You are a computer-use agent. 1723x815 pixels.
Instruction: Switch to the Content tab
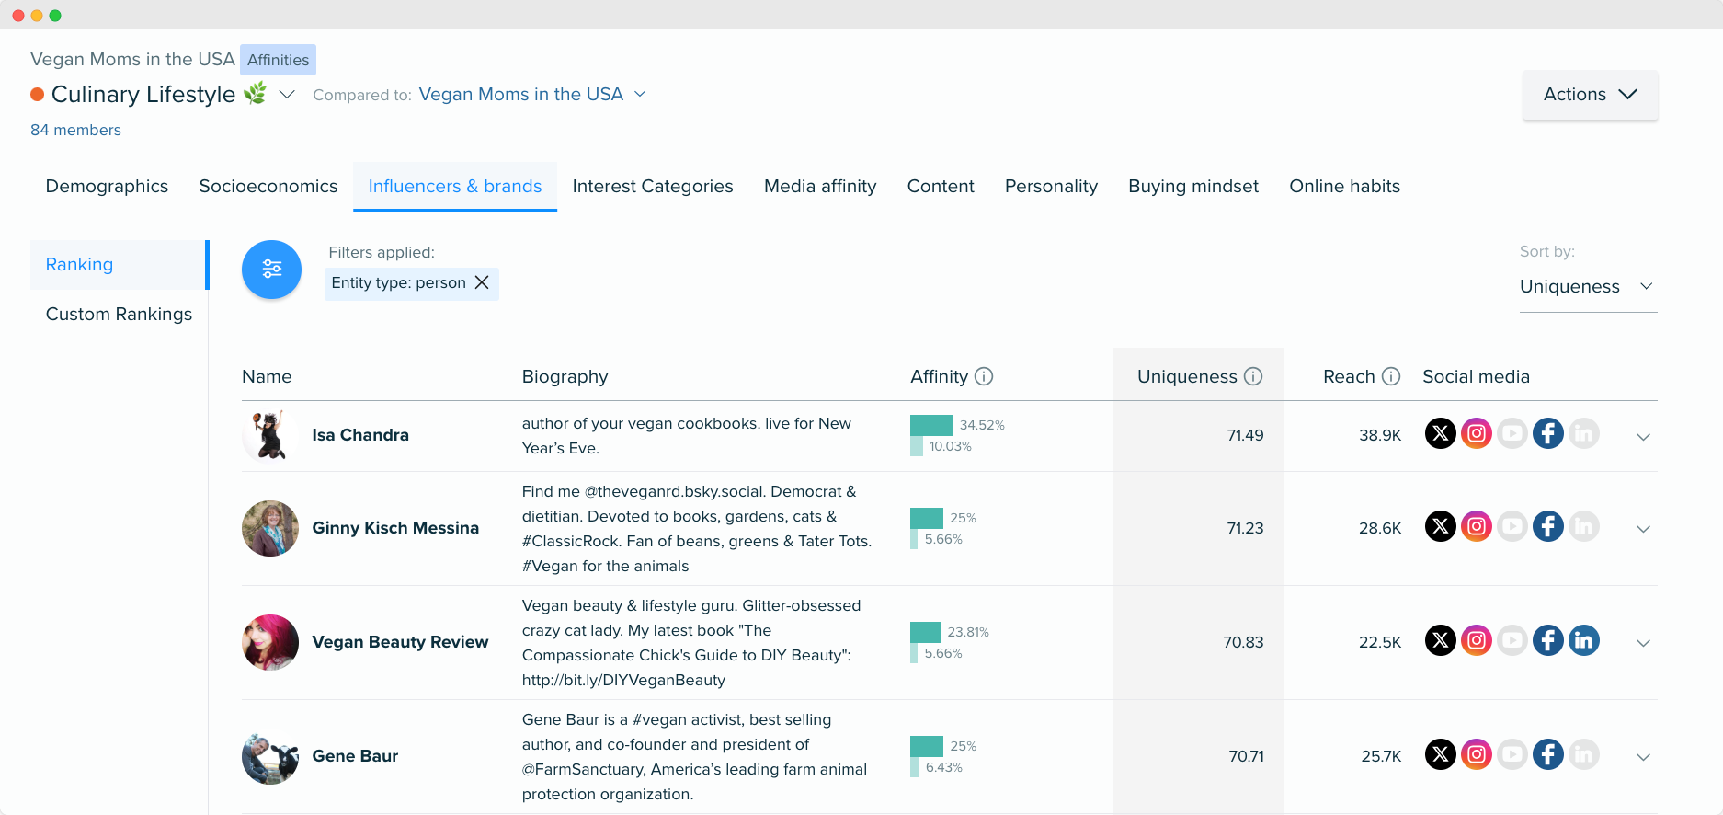coord(941,187)
